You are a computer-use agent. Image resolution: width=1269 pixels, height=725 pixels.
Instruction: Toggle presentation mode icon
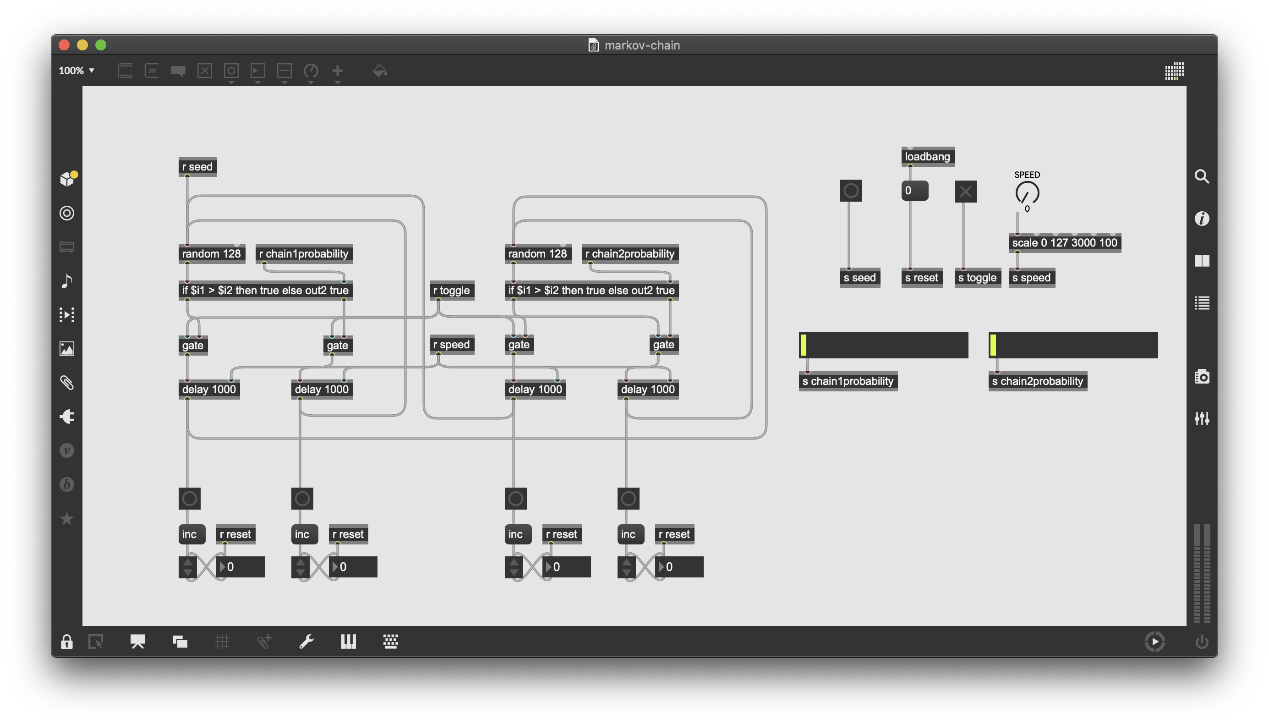click(x=138, y=641)
